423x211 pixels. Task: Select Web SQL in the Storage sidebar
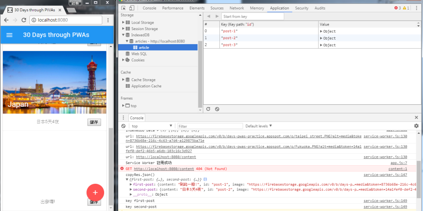tap(139, 54)
